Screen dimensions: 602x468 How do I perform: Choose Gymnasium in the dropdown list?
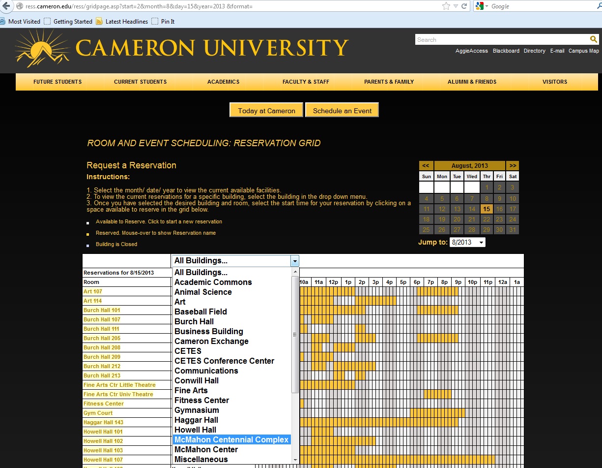click(x=231, y=410)
